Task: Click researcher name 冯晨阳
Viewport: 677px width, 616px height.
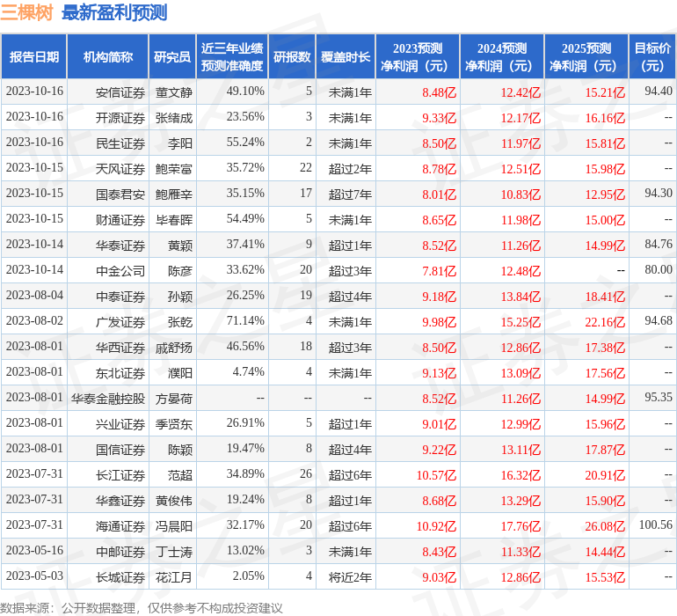Action: coord(174,525)
